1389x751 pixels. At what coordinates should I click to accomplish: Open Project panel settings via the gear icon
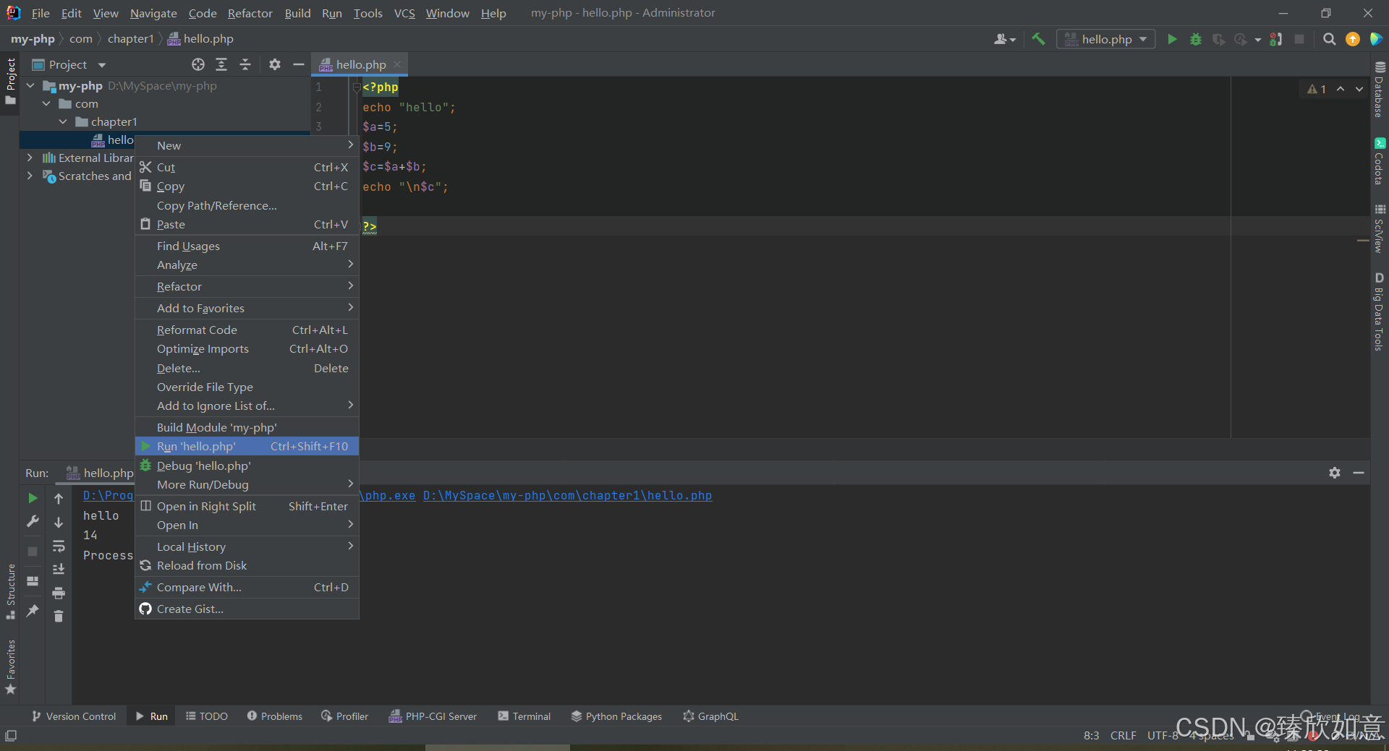point(274,64)
